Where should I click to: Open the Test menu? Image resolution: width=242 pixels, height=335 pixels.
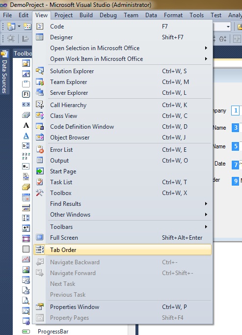pos(216,15)
